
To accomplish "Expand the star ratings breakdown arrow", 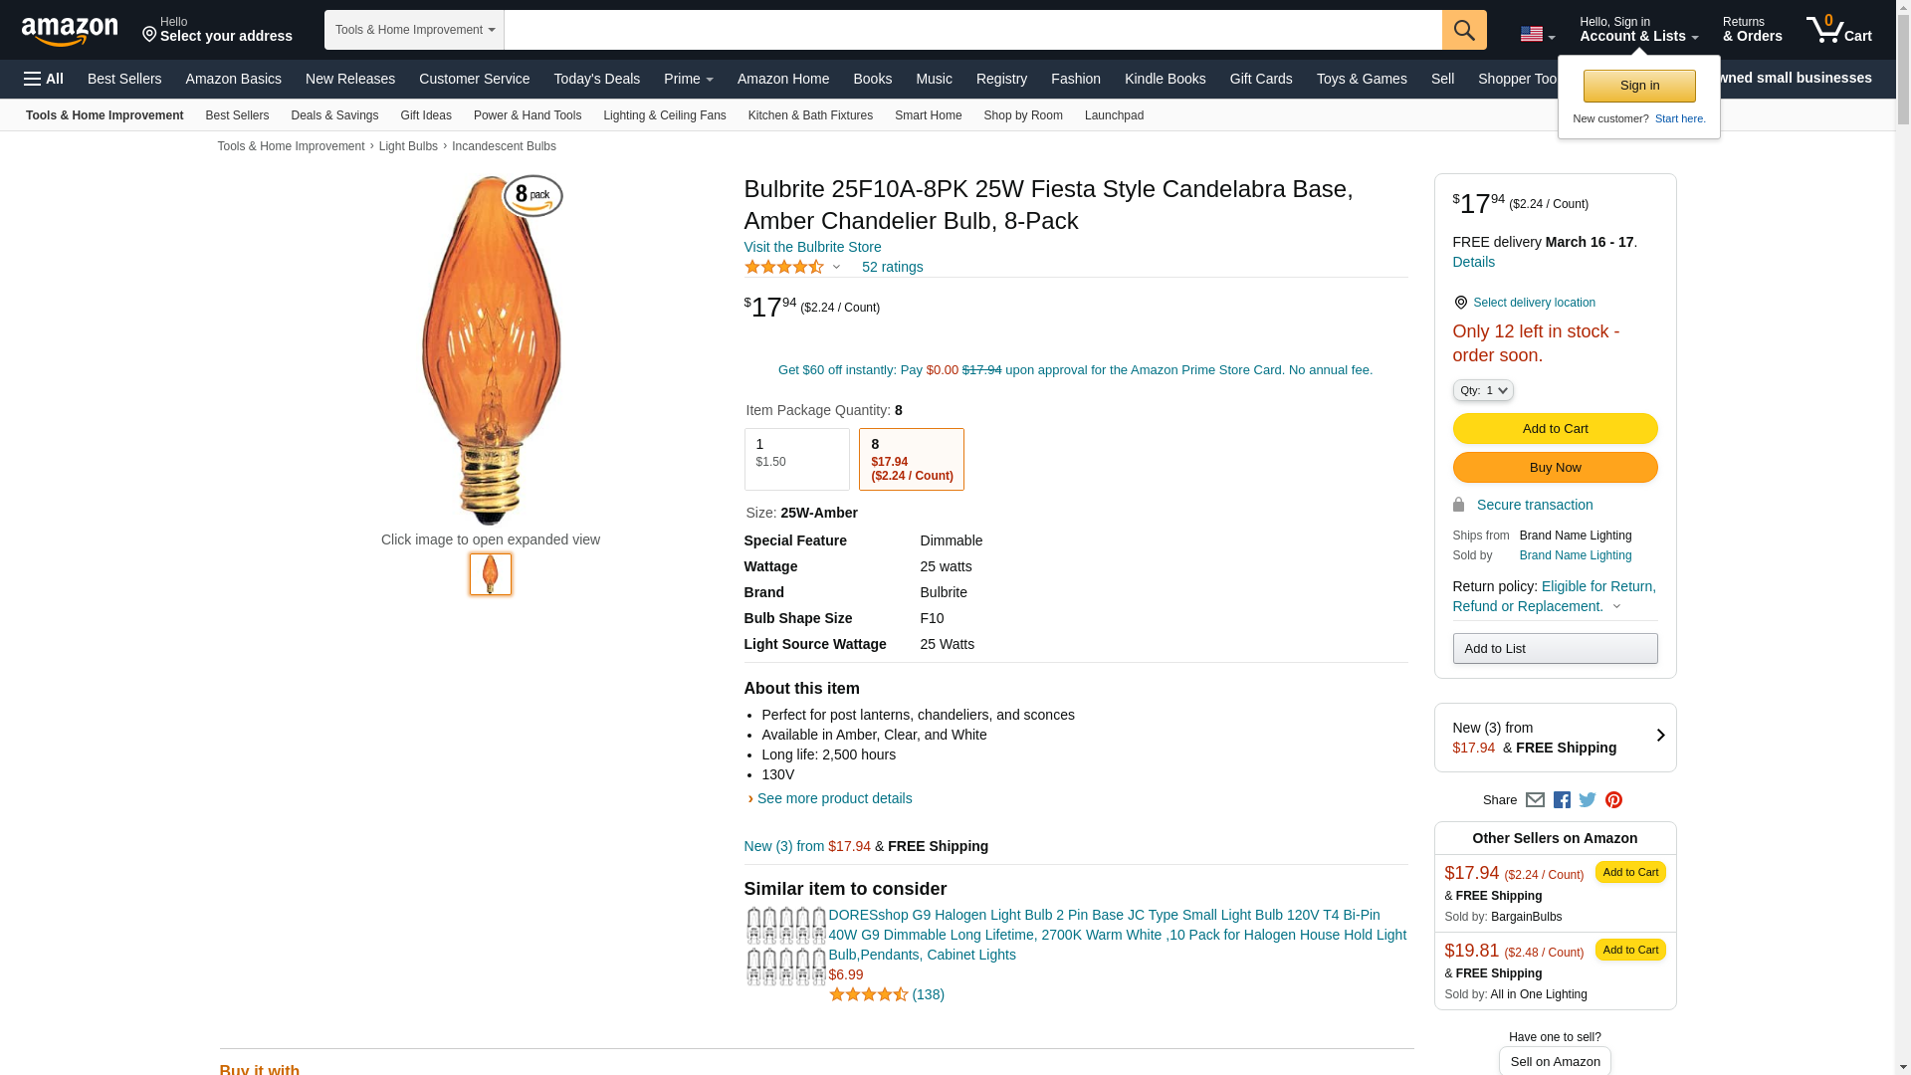I will pos(836,267).
